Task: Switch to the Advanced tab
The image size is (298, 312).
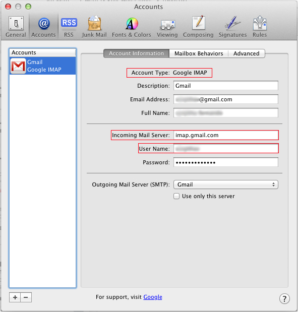Action: [247, 53]
